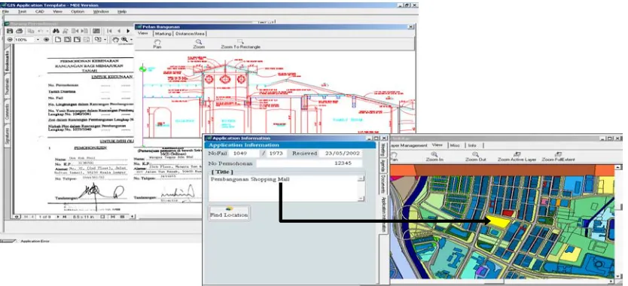This screenshot has height=286, width=628.
Task: Open dropdown arrow next to magnifier tool
Action: pos(131,40)
